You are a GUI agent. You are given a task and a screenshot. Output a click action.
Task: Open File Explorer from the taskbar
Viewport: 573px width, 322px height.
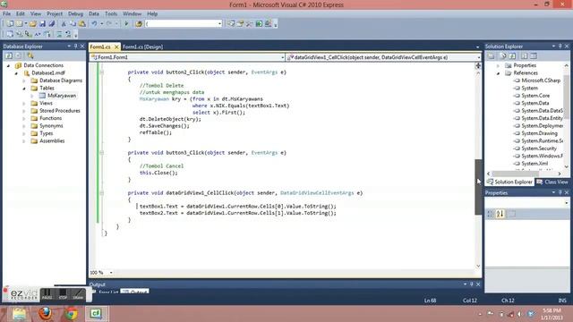(x=20, y=314)
